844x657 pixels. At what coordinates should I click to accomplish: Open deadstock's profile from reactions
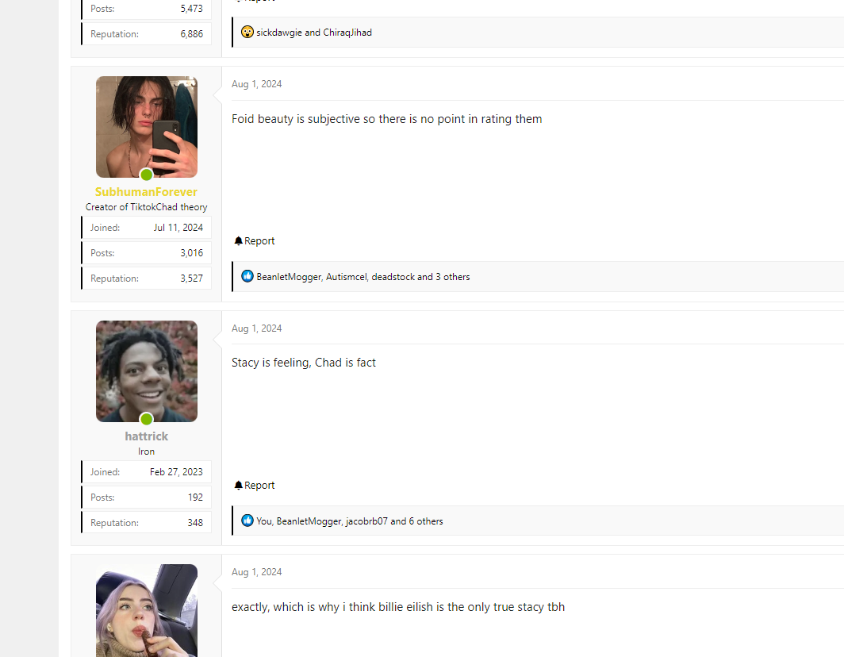(393, 277)
